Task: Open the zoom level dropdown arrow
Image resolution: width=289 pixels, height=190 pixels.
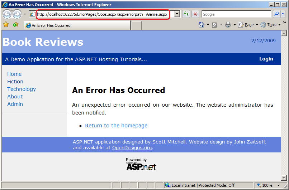Action: pos(279,185)
